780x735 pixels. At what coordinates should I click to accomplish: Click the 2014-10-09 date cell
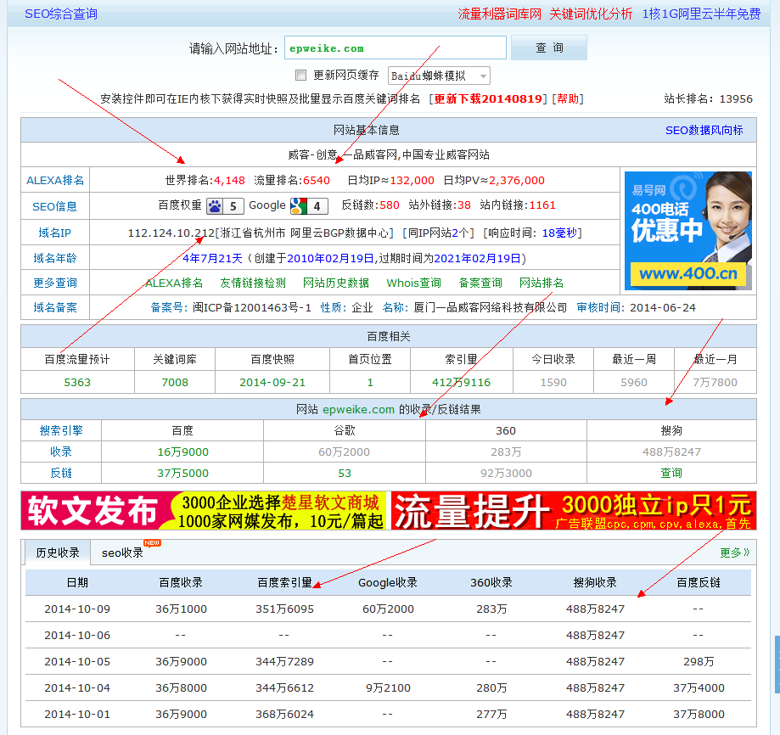click(x=77, y=609)
